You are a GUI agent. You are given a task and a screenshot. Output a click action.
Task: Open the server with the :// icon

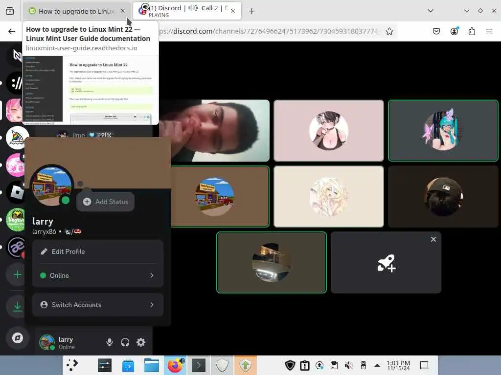click(15, 83)
